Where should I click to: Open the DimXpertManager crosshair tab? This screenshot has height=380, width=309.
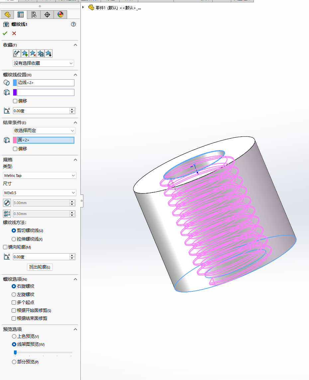tap(47, 15)
